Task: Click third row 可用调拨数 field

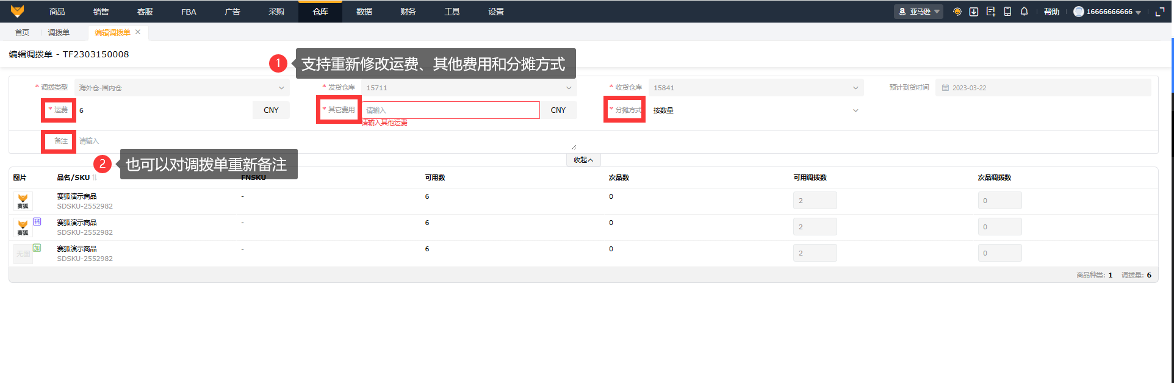Action: pyautogui.click(x=815, y=253)
